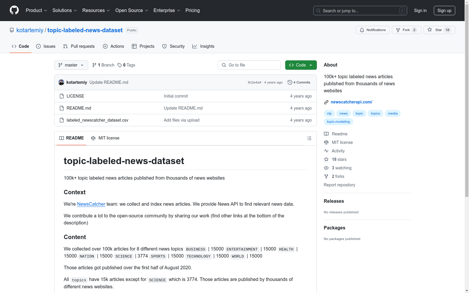Image resolution: width=469 pixels, height=293 pixels.
Task: Open the Pull requests tab
Action: (x=79, y=46)
